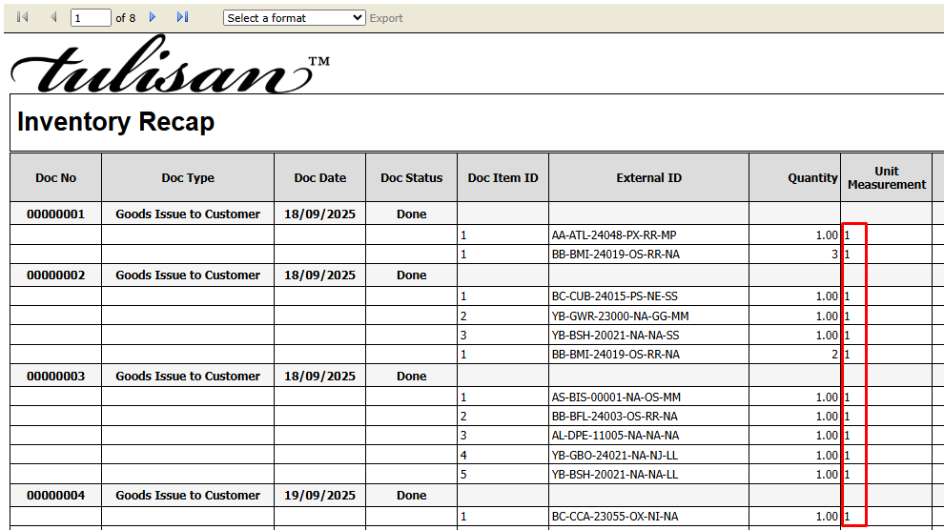Screen dimensions: 944x530
Task: Click the Unit Measurement column header
Action: (x=887, y=177)
